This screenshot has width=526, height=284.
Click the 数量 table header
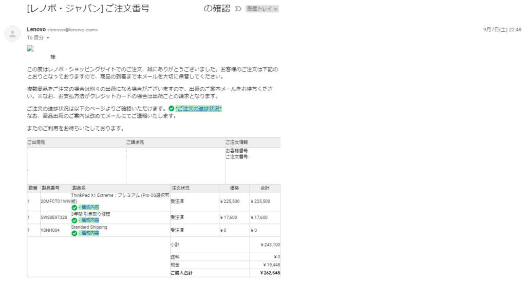(x=33, y=188)
